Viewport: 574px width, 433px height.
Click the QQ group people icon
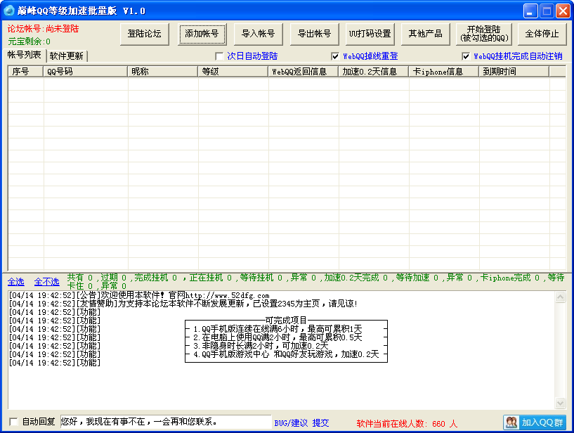[511, 422]
